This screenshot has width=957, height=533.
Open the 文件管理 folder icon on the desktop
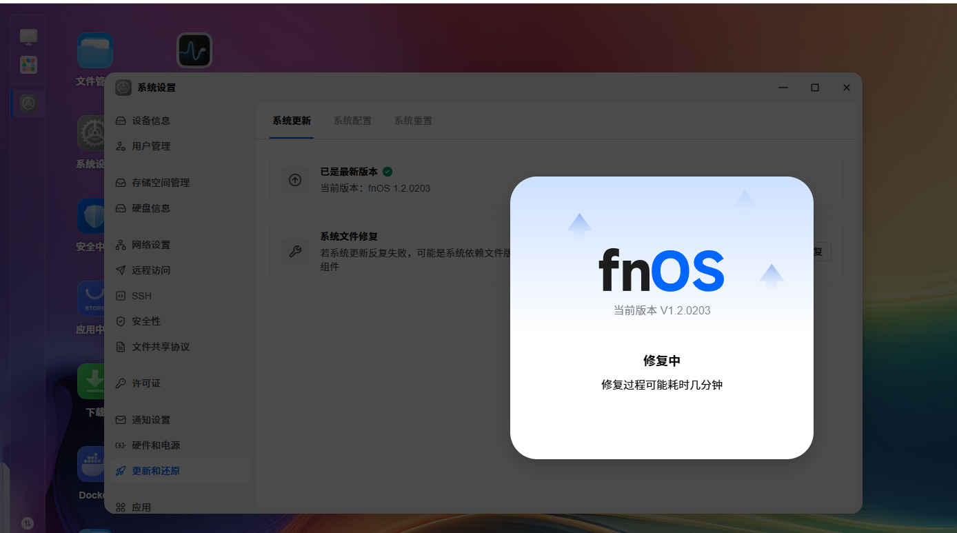95,50
